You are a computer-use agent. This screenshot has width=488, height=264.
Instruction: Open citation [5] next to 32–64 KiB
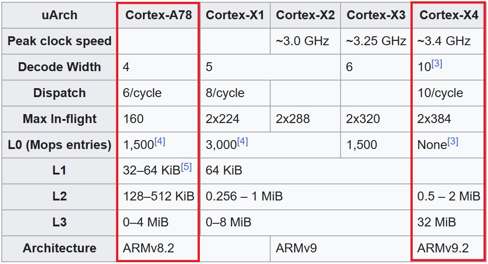click(x=186, y=167)
